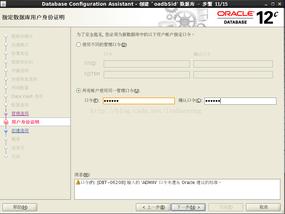This screenshot has height=214, width=285.
Task: Click the SYS password field
Action: (x=147, y=64)
